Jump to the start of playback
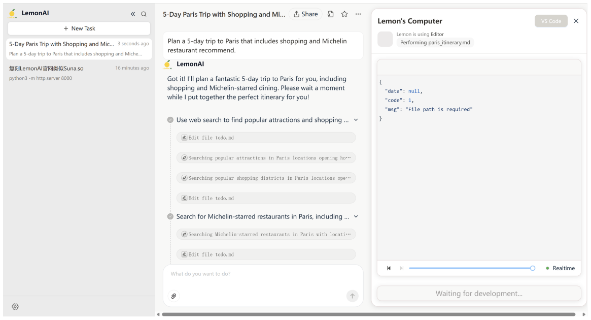 click(389, 268)
